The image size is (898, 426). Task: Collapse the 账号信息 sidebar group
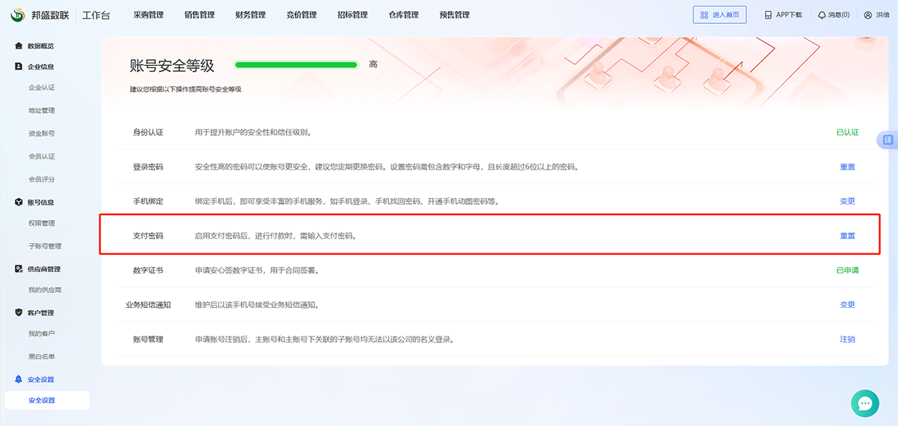[40, 203]
